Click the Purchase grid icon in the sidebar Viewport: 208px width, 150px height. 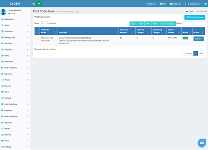tap(2, 43)
